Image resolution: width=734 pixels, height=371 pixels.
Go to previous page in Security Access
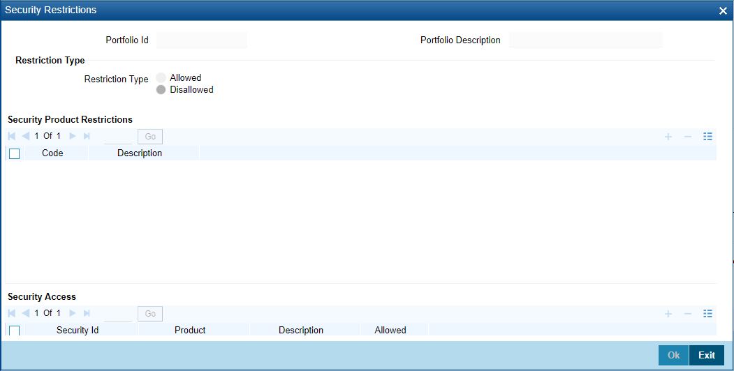(x=26, y=313)
